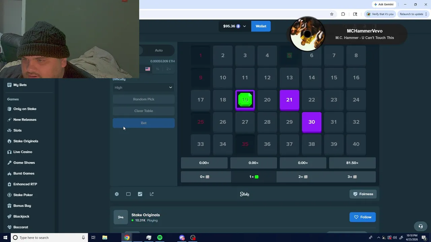Open live support headset icon
This screenshot has width=431, height=242.
coord(420,226)
